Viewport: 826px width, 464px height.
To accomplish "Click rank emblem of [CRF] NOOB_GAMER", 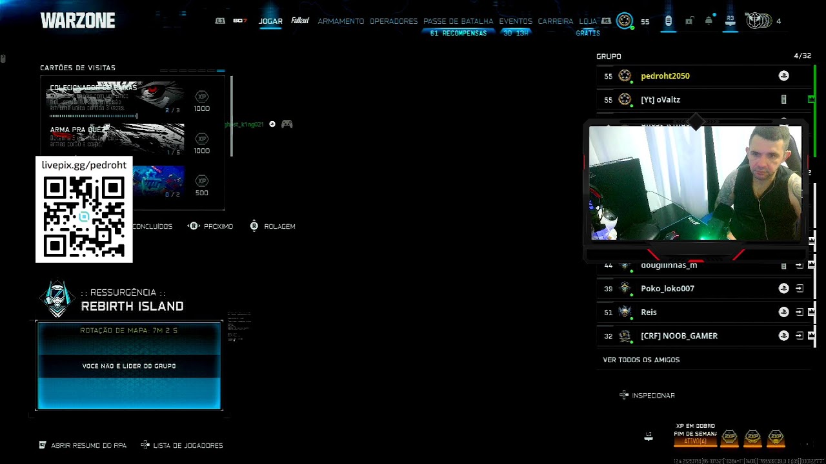I will (625, 336).
